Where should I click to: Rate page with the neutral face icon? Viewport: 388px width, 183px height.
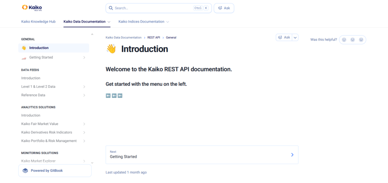352,40
